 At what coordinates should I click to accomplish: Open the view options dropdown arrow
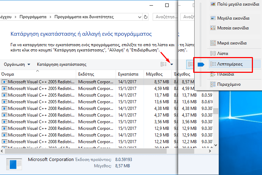tap(172, 64)
